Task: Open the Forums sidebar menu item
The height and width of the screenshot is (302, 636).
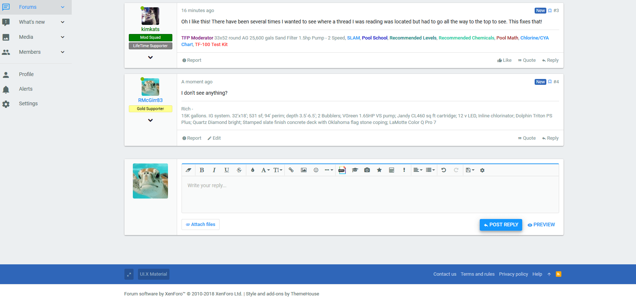Action: point(28,7)
